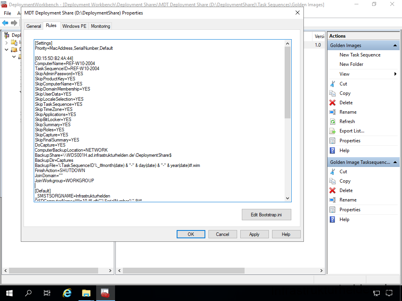Click the Priority=MacAddress line
This screenshot has height=301, width=402.
[74, 48]
